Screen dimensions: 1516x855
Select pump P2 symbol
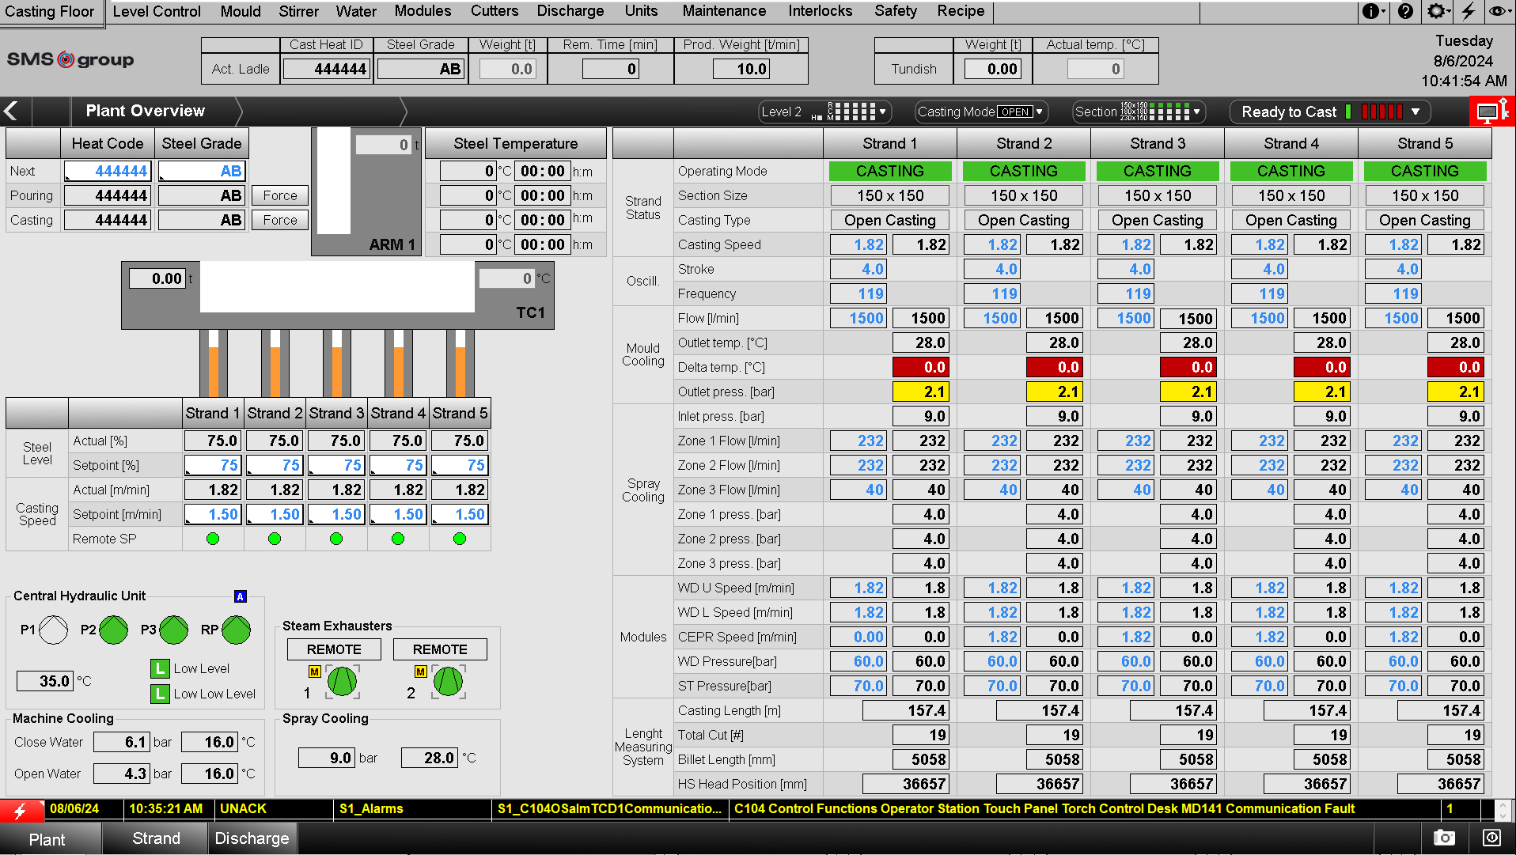click(113, 630)
